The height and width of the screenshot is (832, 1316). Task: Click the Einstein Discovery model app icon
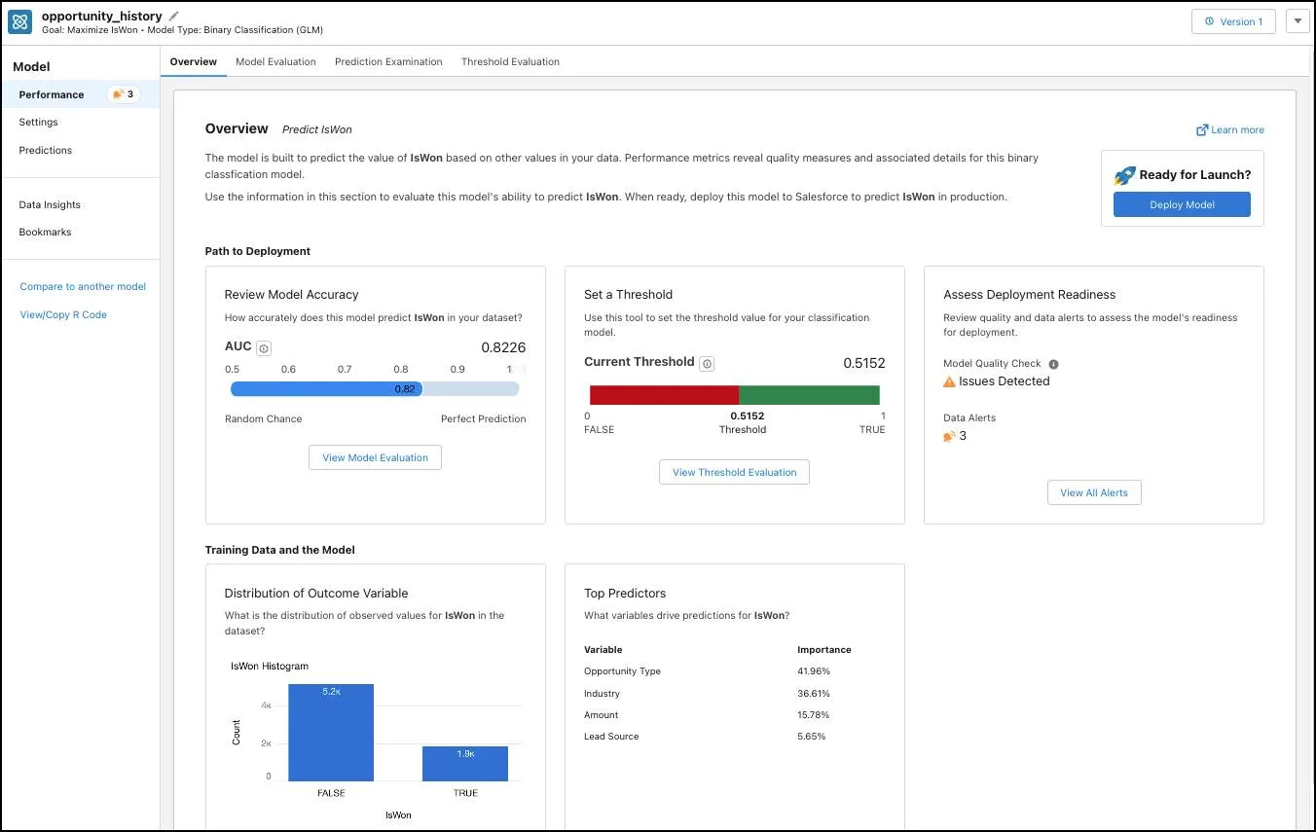coord(19,21)
